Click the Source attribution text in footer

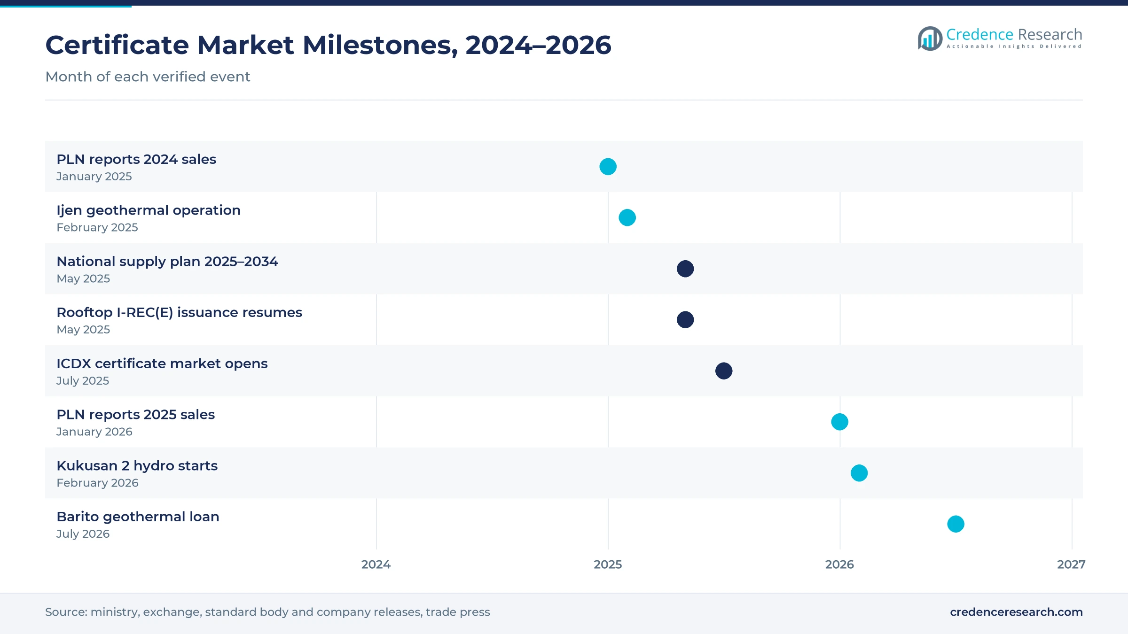tap(267, 612)
